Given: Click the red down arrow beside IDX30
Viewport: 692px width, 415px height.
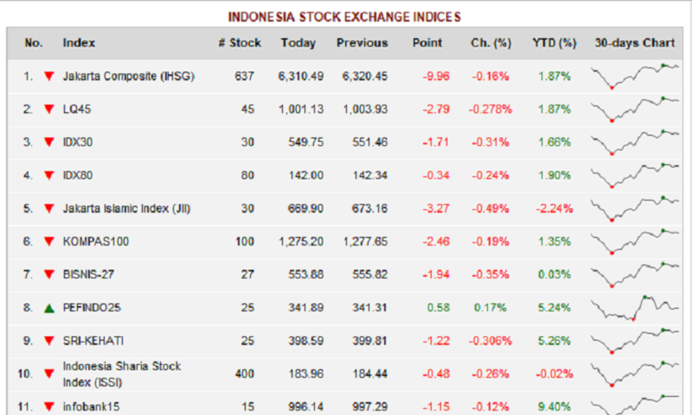Looking at the screenshot, I should [x=49, y=142].
